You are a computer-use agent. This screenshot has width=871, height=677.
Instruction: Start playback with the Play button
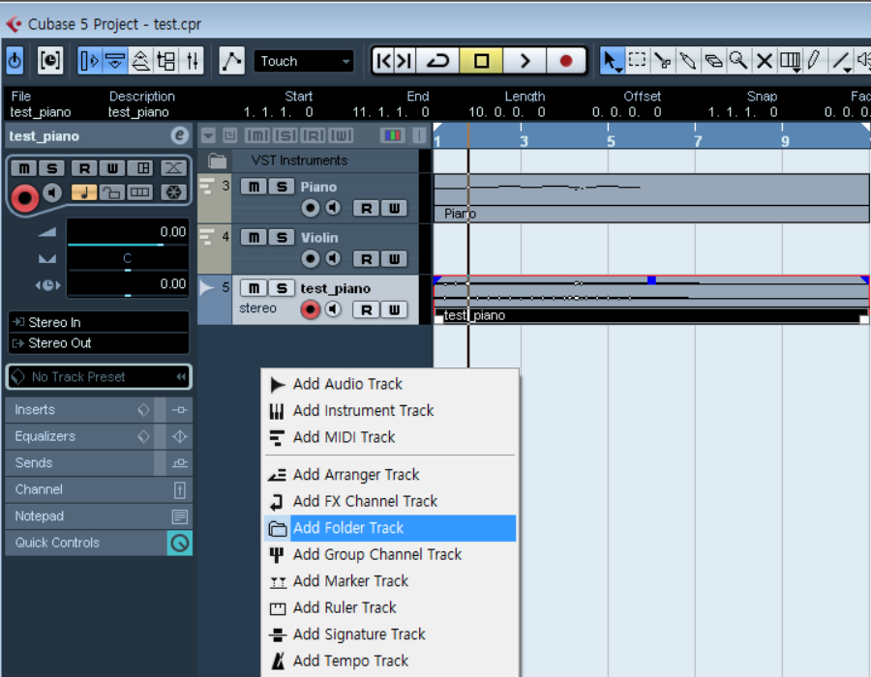[525, 61]
